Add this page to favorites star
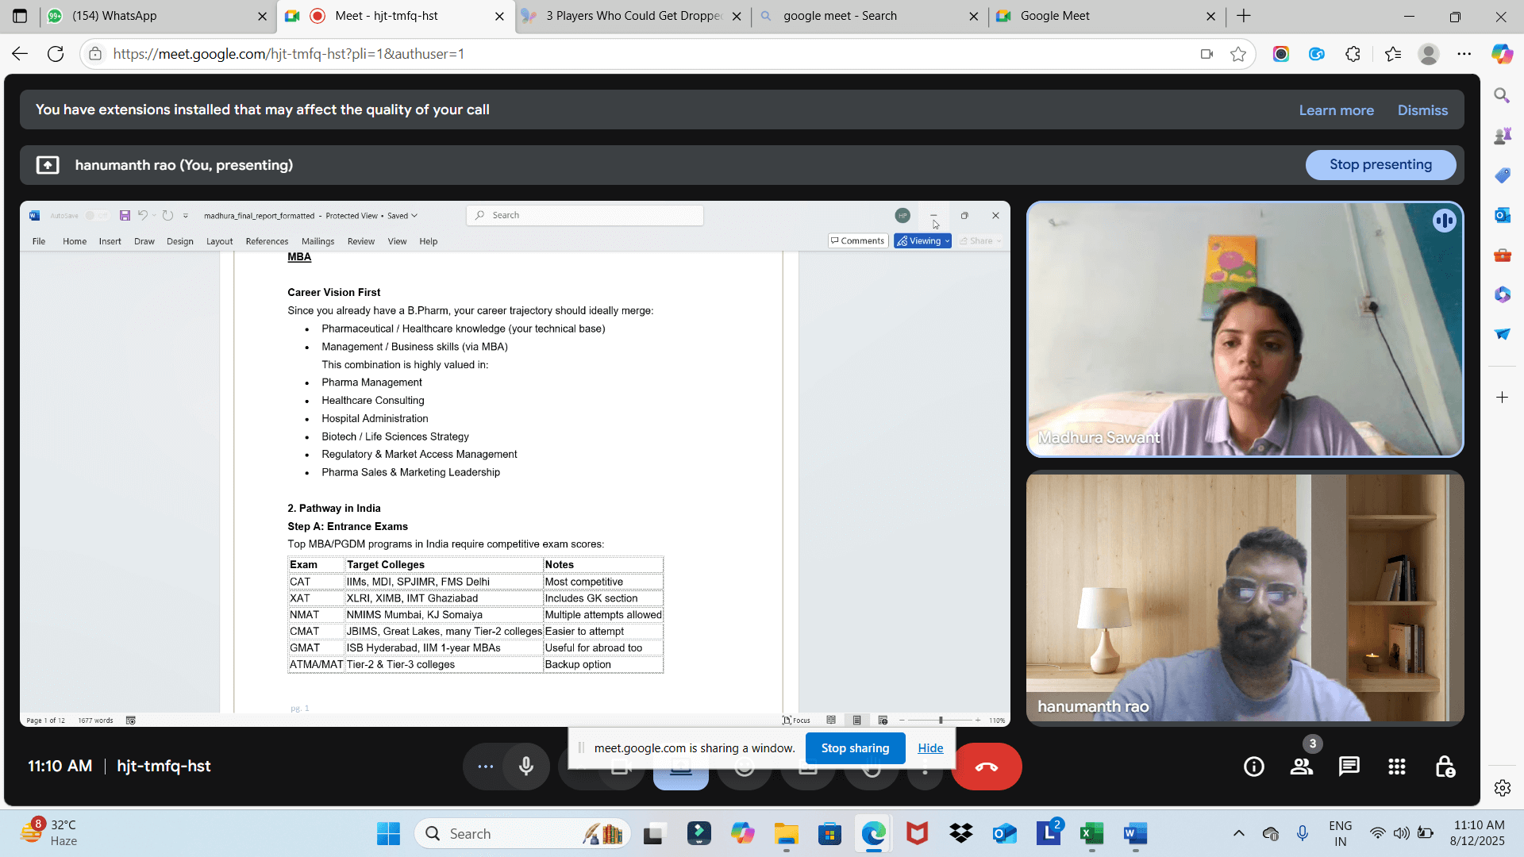 [x=1237, y=54]
